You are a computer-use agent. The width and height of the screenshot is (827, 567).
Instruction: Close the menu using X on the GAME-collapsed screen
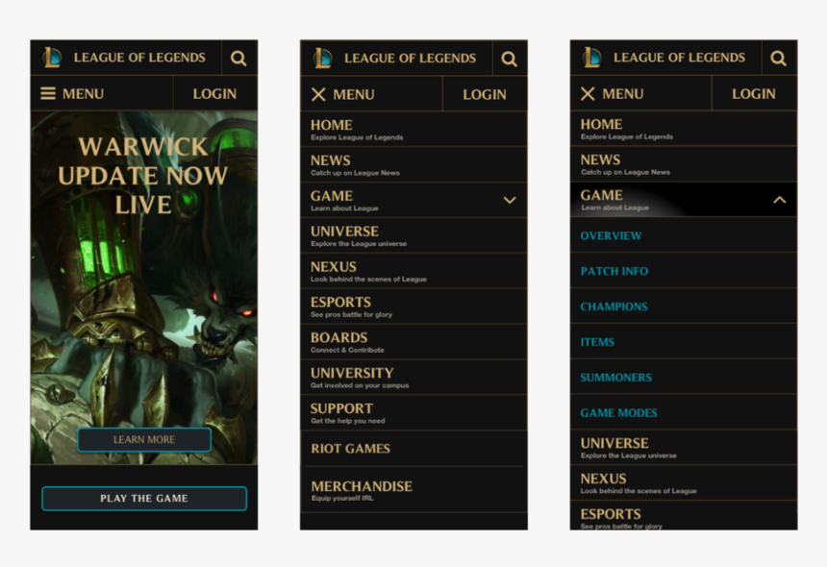click(x=318, y=94)
